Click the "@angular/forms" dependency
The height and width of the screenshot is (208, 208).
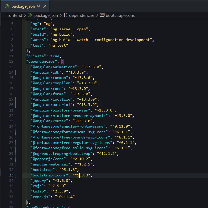coord(48,94)
